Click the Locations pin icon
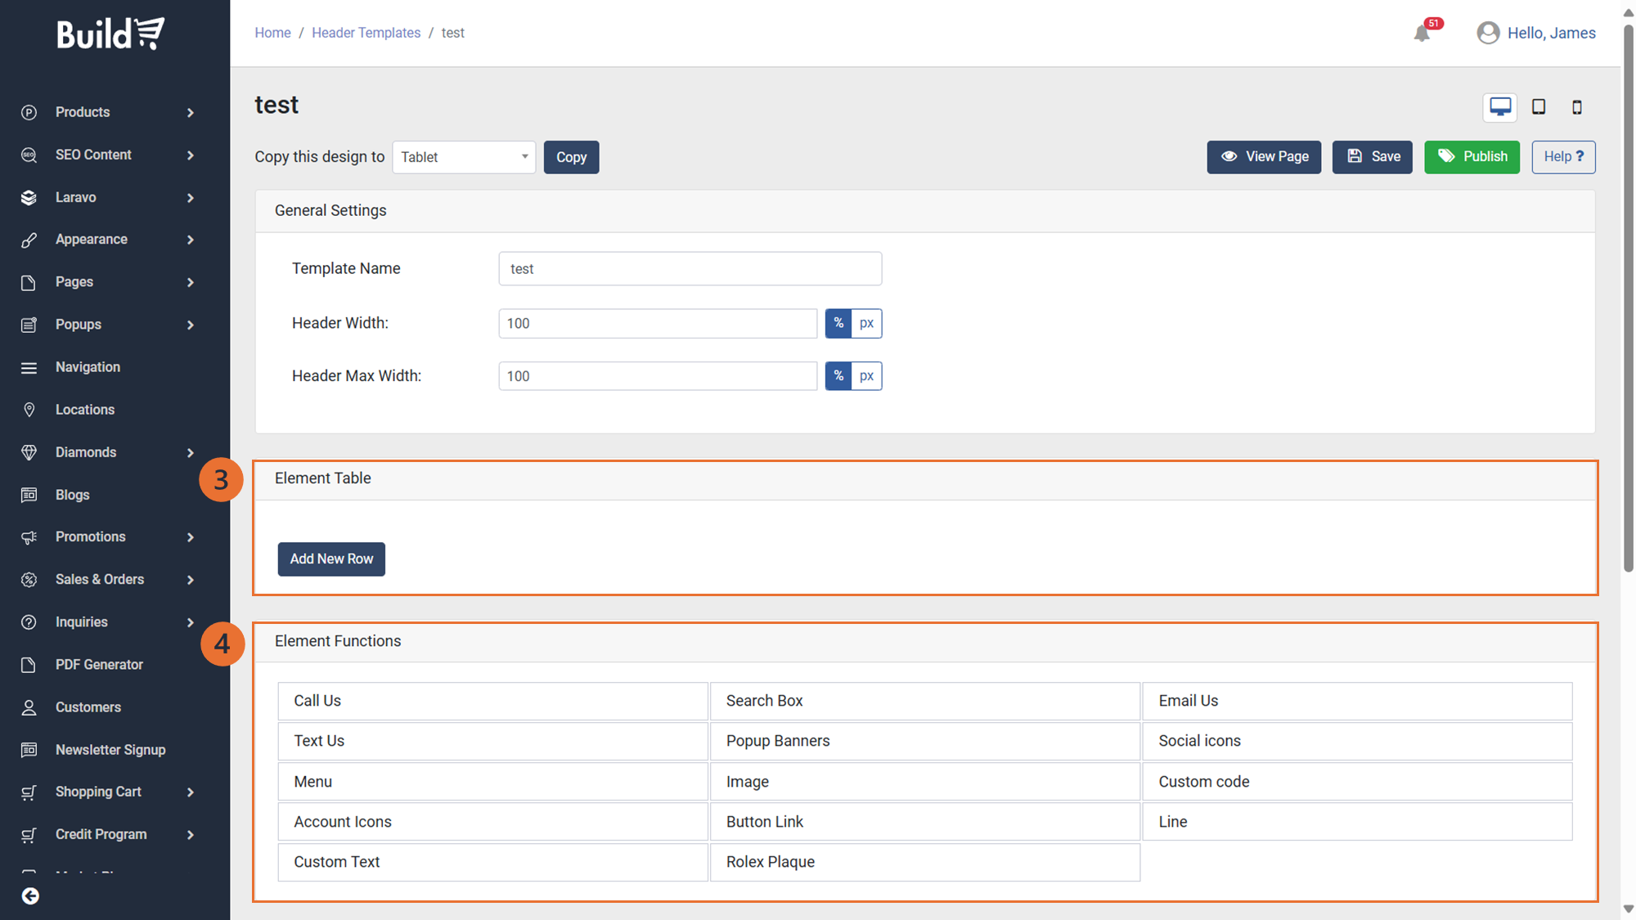This screenshot has width=1636, height=920. pyautogui.click(x=29, y=410)
